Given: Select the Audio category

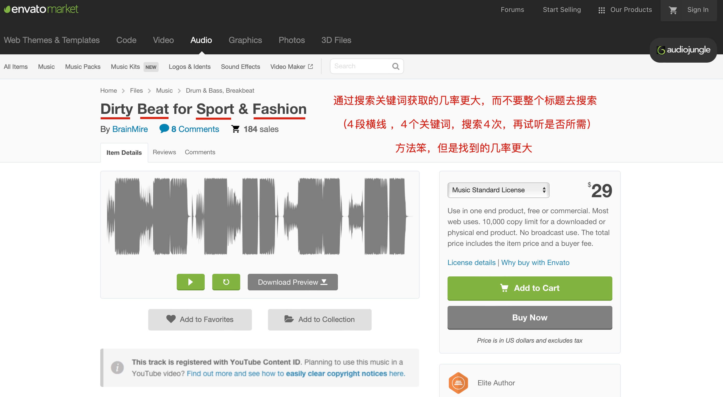Looking at the screenshot, I should (201, 40).
